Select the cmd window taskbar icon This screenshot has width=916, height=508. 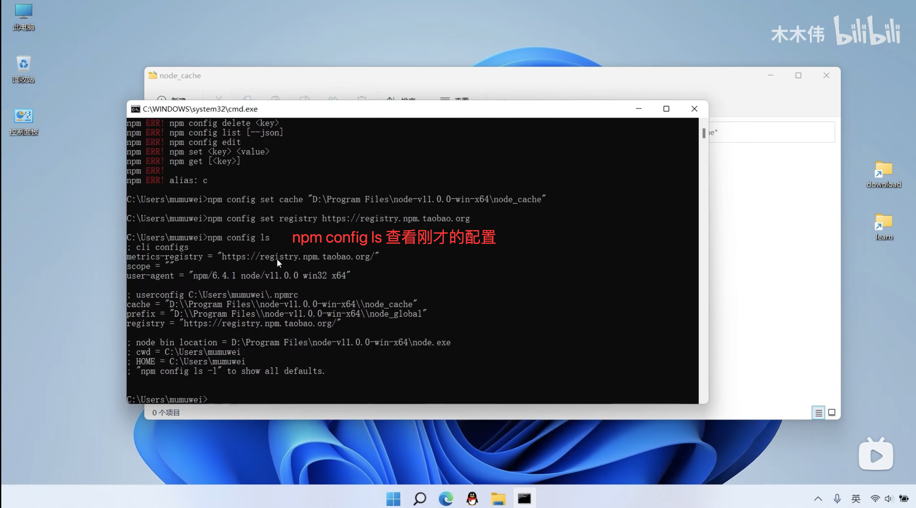pyautogui.click(x=524, y=499)
